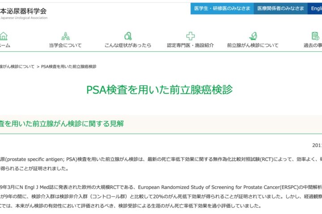Click the stethoscope icon above こんな症状があったら

(128, 36)
